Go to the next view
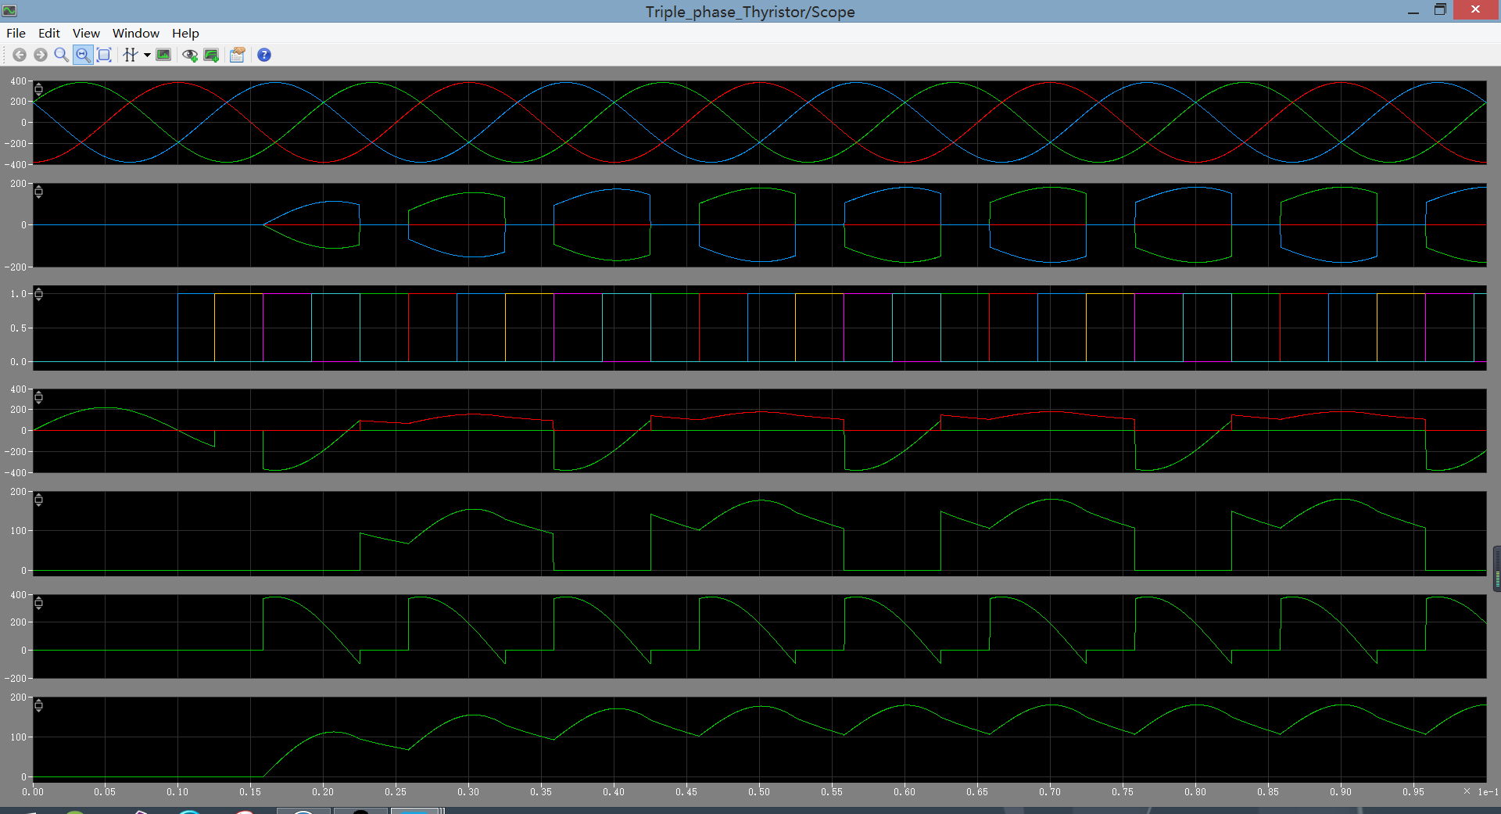This screenshot has height=814, width=1501. point(41,55)
